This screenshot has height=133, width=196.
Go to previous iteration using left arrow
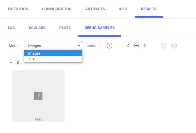109,46
